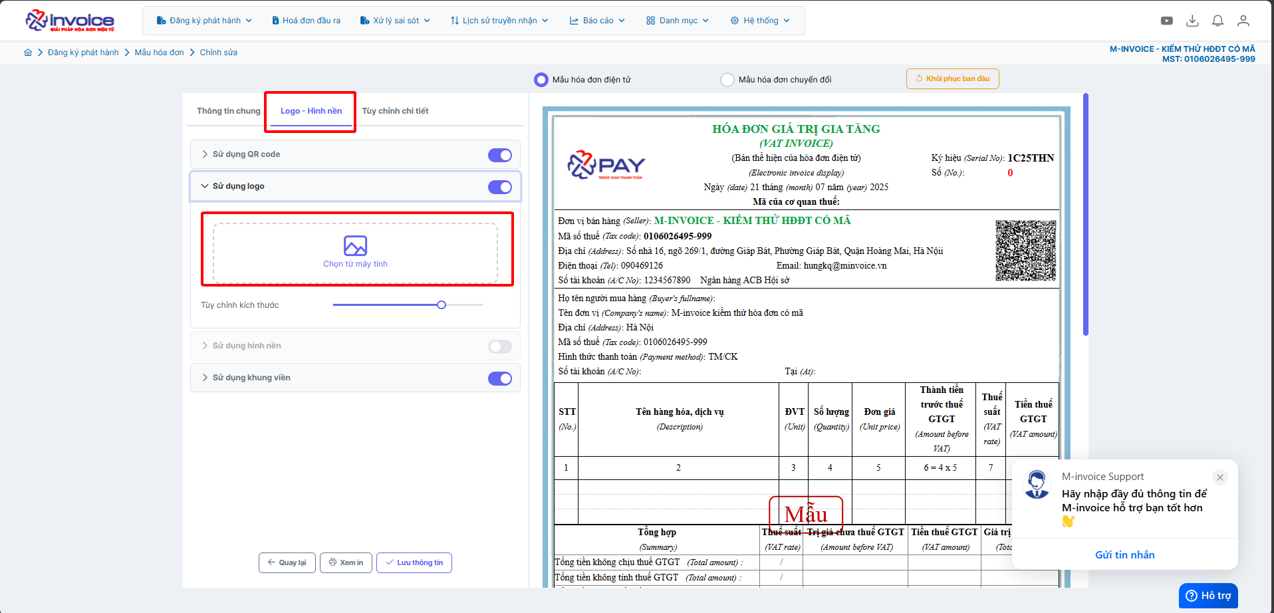Switch to the Thông tin chung tab
This screenshot has height=613, width=1274.
coord(229,111)
